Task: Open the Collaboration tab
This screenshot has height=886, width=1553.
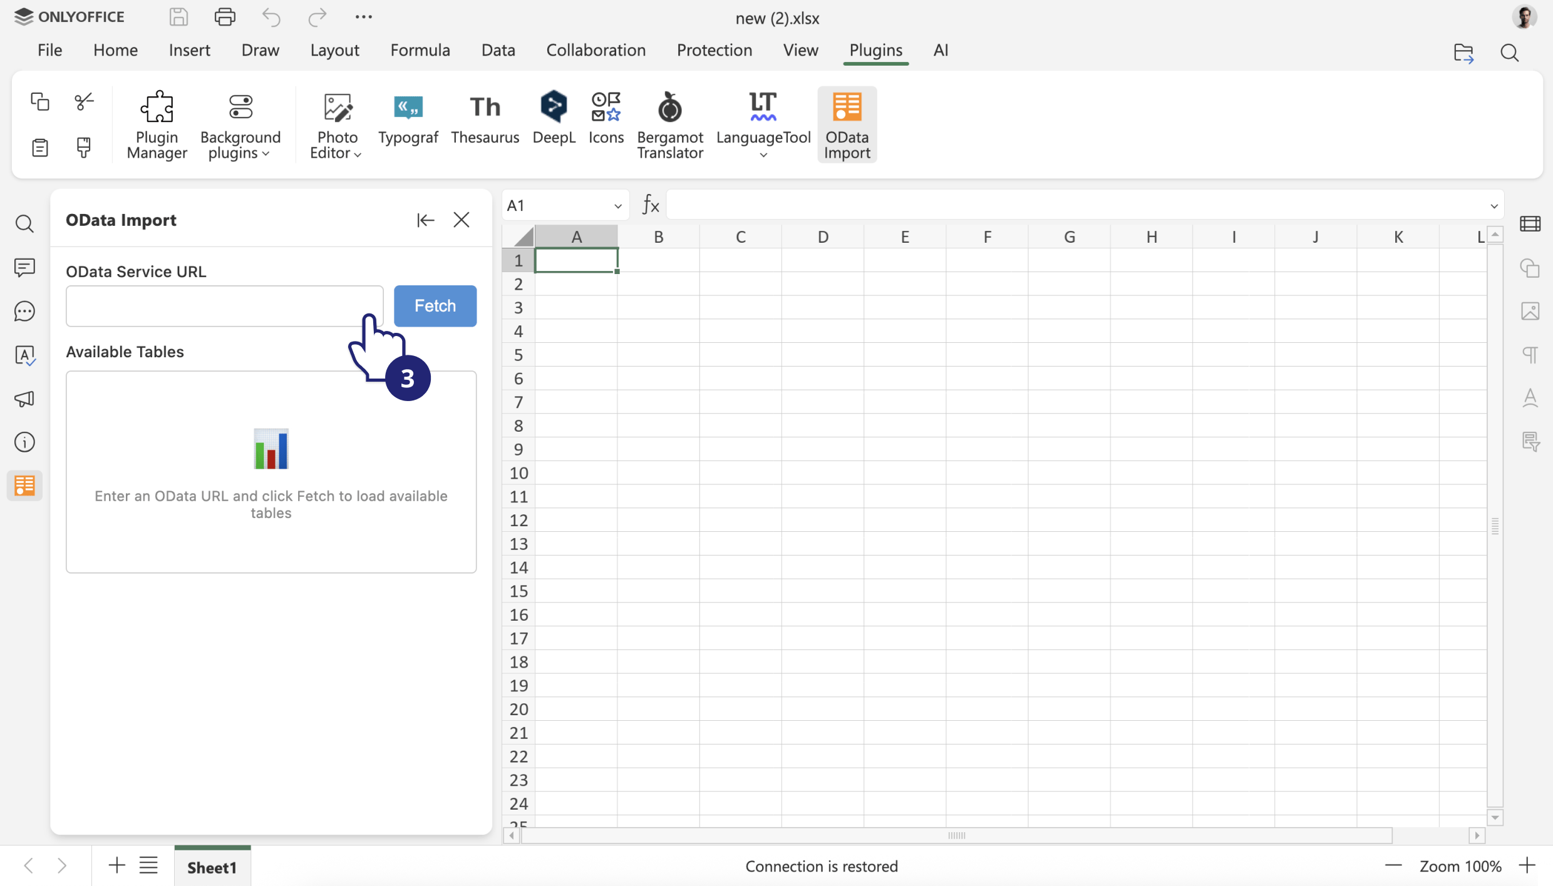Action: coord(596,50)
